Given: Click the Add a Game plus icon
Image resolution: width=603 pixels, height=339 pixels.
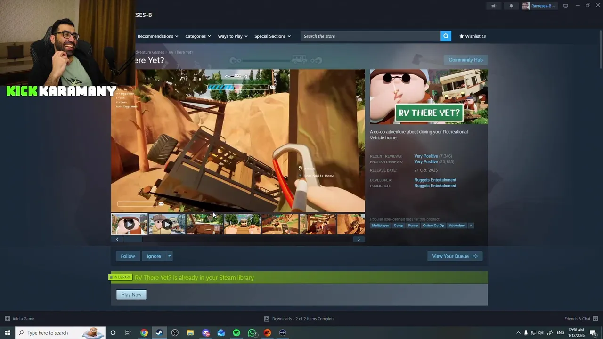Looking at the screenshot, I should [x=7, y=319].
